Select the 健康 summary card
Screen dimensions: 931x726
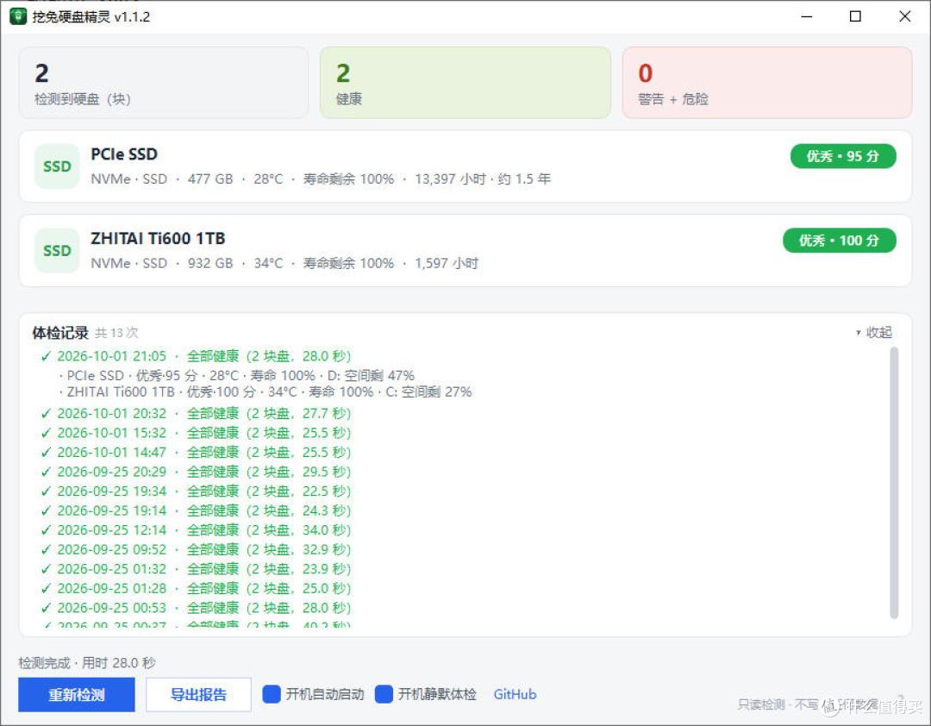pyautogui.click(x=465, y=83)
